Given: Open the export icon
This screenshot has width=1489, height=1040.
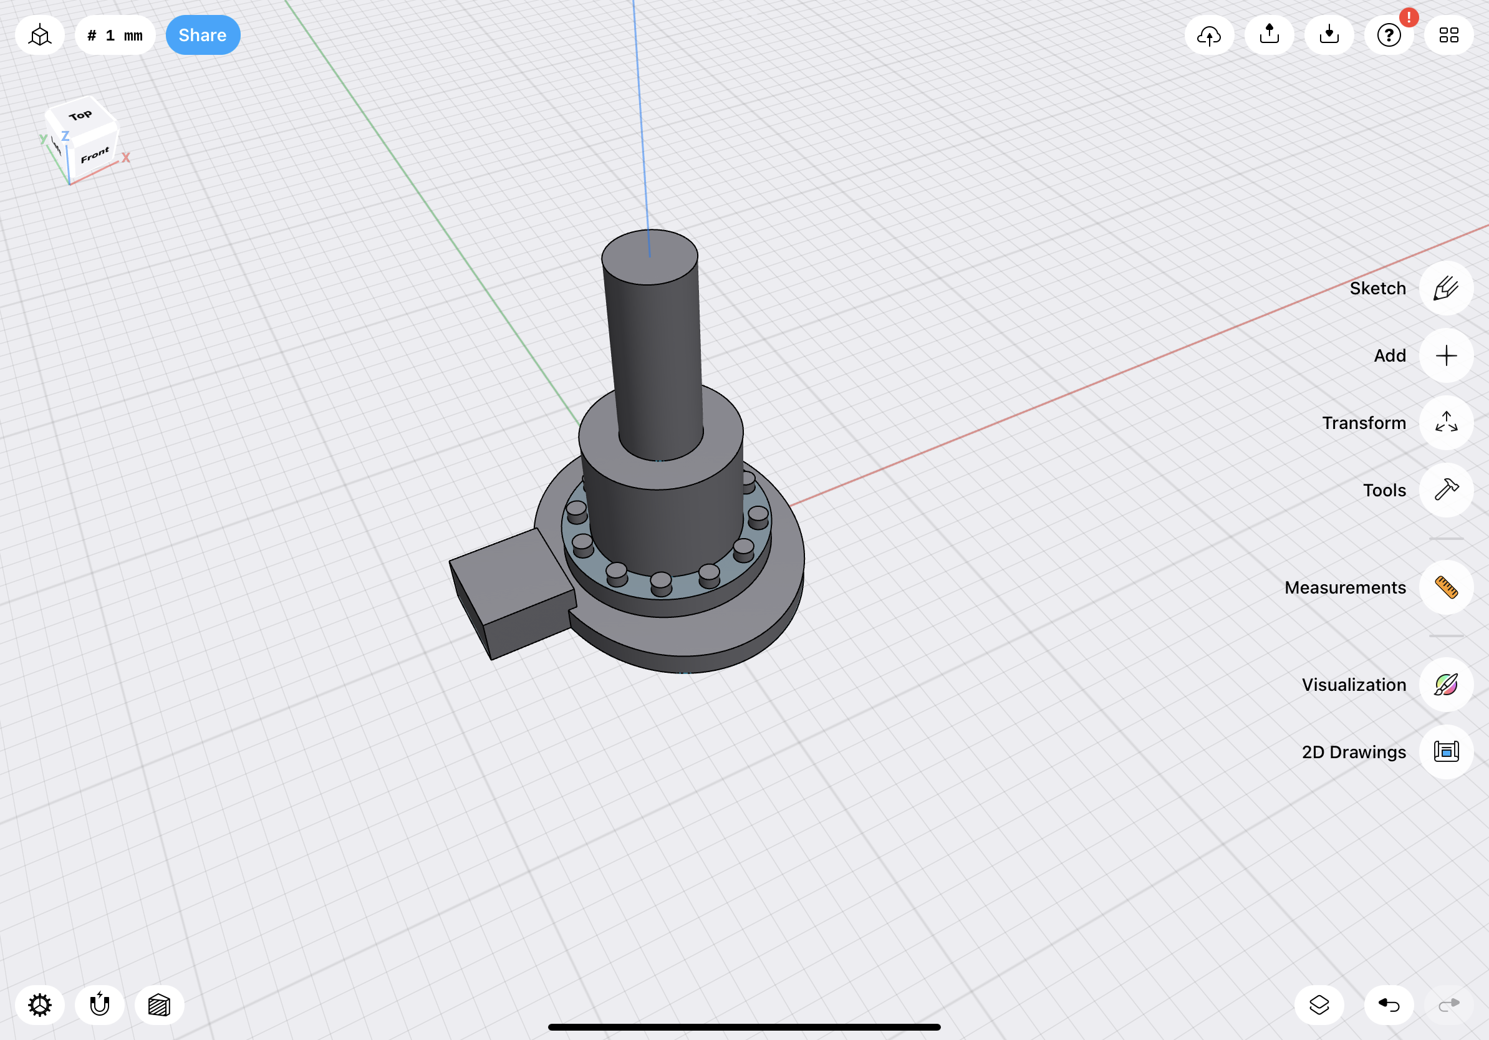Looking at the screenshot, I should [x=1269, y=35].
